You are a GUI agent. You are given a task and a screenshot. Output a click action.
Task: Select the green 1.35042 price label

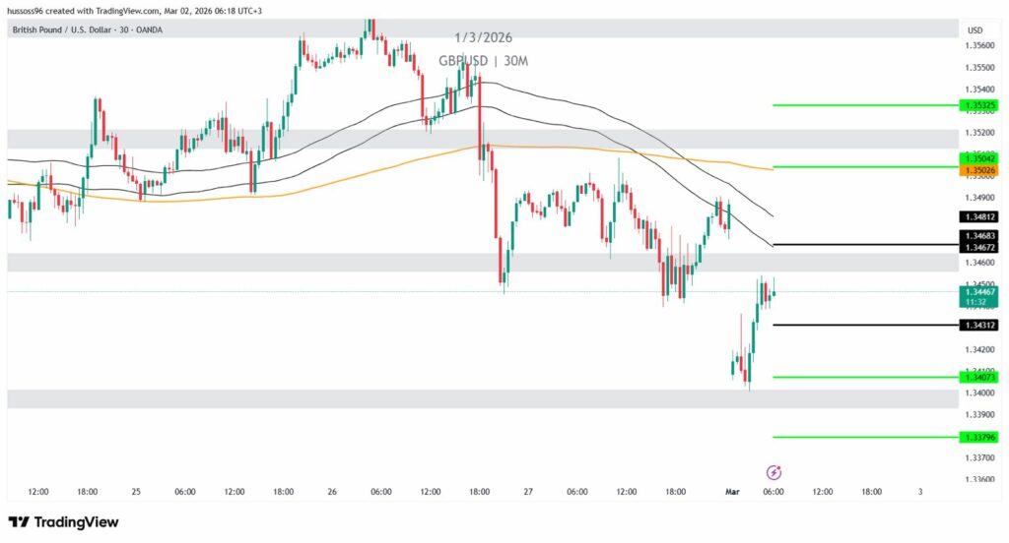click(977, 158)
